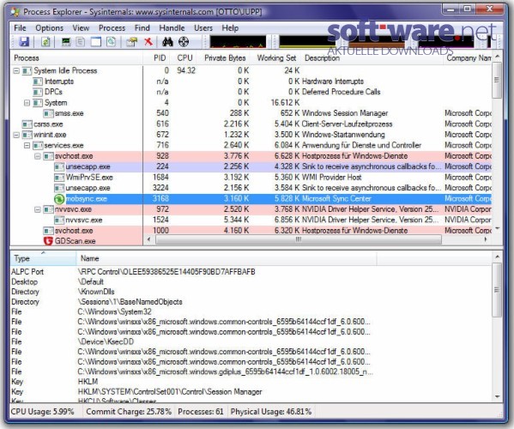Select the gdiplus winsxs file handle
Viewport: 514px width, 429px height.
pos(251,372)
